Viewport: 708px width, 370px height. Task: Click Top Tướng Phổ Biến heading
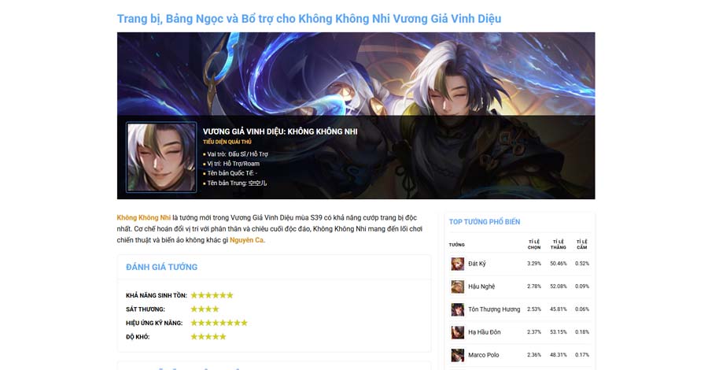(x=485, y=222)
